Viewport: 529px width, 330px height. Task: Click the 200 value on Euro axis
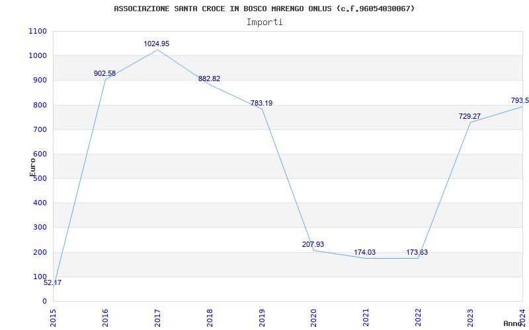pyautogui.click(x=40, y=252)
